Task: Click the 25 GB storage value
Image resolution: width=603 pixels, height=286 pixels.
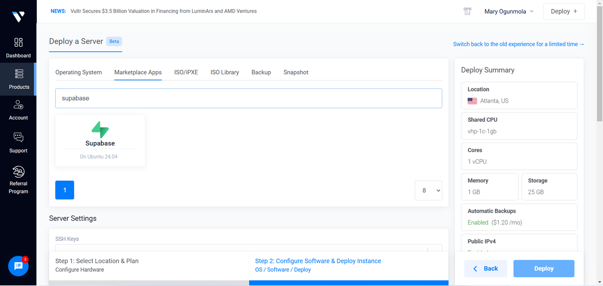Action: 536,192
